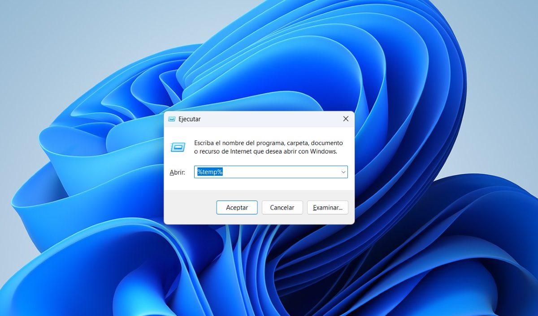Click inside the Abrir input field

coord(269,171)
